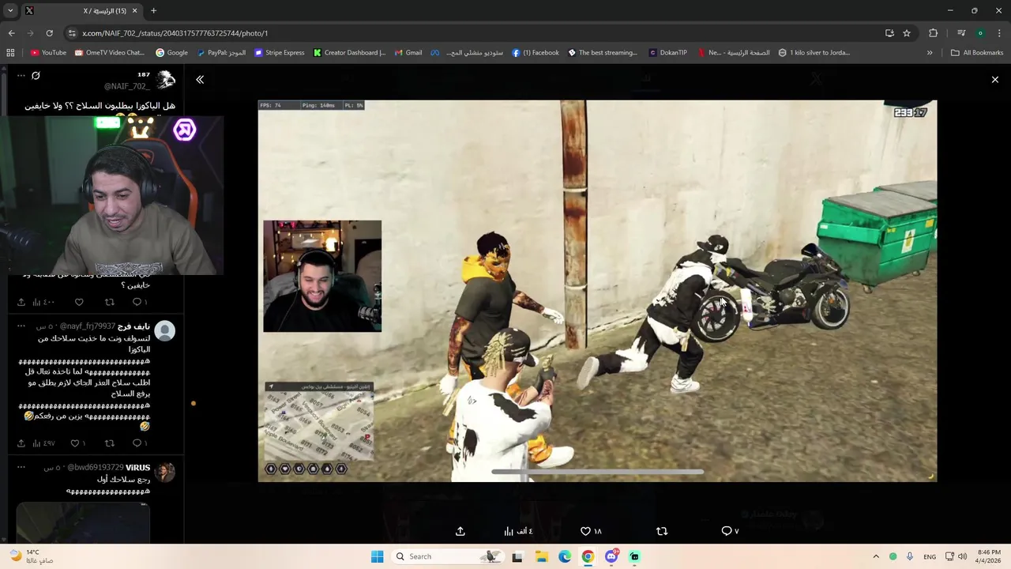Open NAIF_702_ profile avatar
The width and height of the screenshot is (1011, 569).
pyautogui.click(x=165, y=80)
